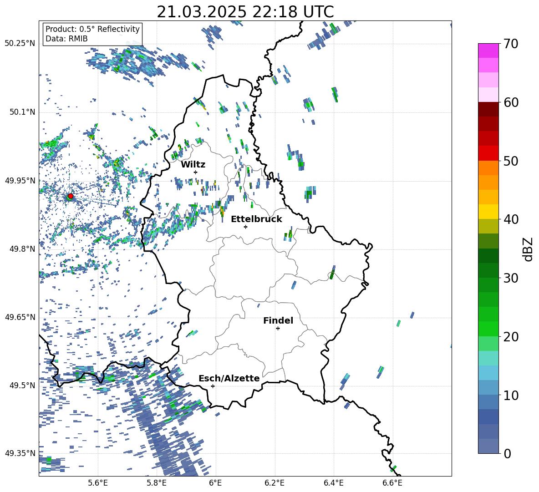
Task: Click the light cyan colorbar segment near 15
Action: coord(488,358)
